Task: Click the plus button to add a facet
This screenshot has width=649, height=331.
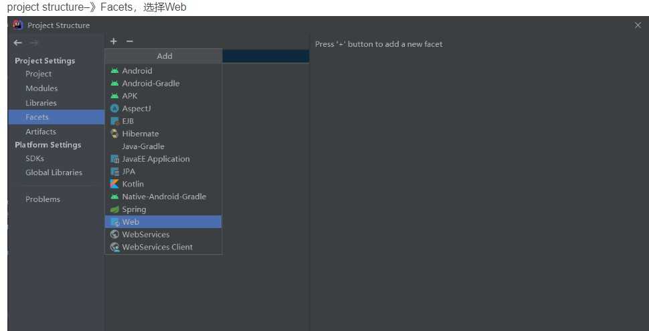Action: point(114,41)
